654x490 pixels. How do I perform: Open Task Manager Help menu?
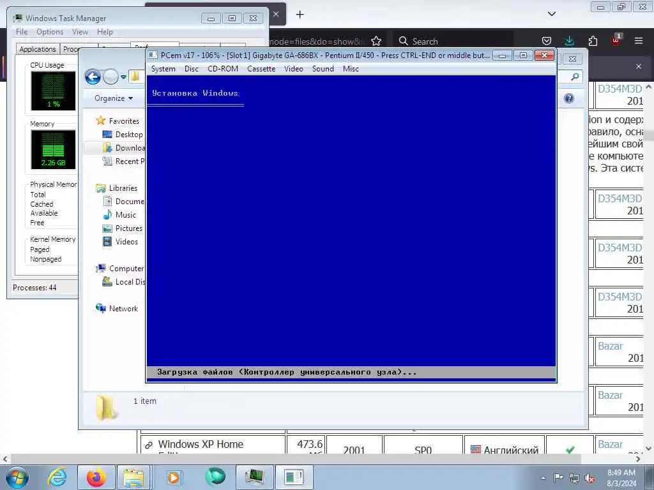[105, 32]
